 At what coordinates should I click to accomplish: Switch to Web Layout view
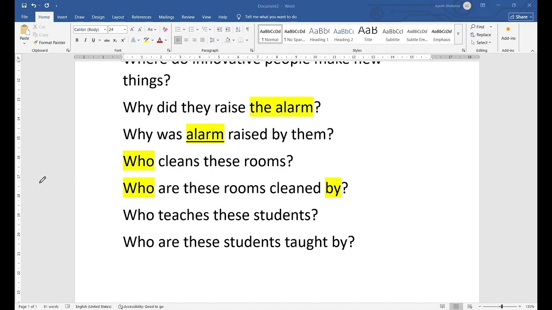pos(470,307)
